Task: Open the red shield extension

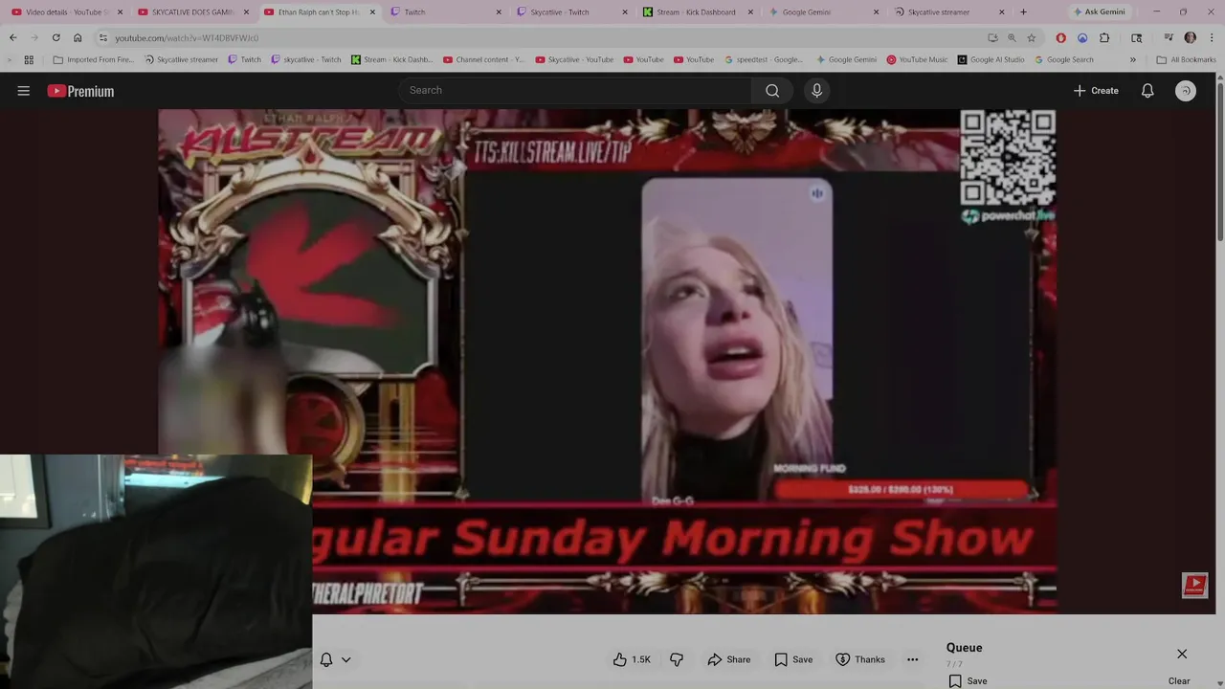Action: 1060,37
